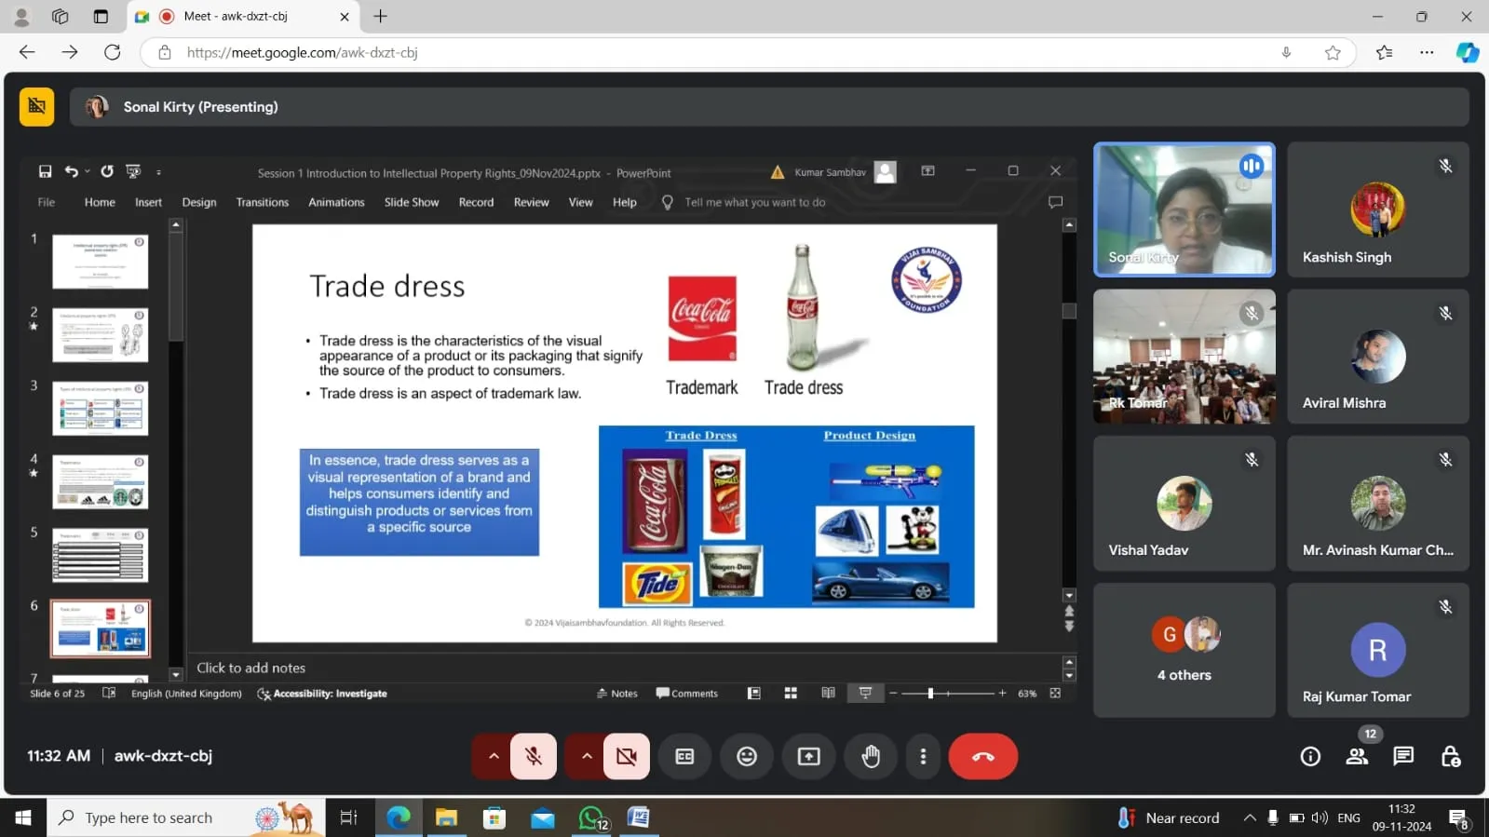Select the Meet awk-dxzt-cbj browser tab
Screen dimensions: 1489x837
point(236,17)
